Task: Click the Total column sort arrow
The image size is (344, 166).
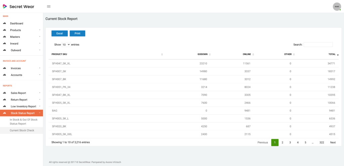Action: [338, 54]
